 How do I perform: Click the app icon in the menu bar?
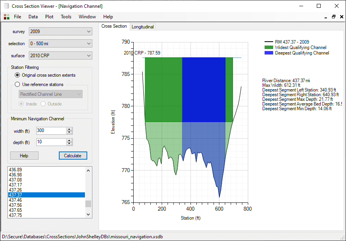click(x=7, y=17)
